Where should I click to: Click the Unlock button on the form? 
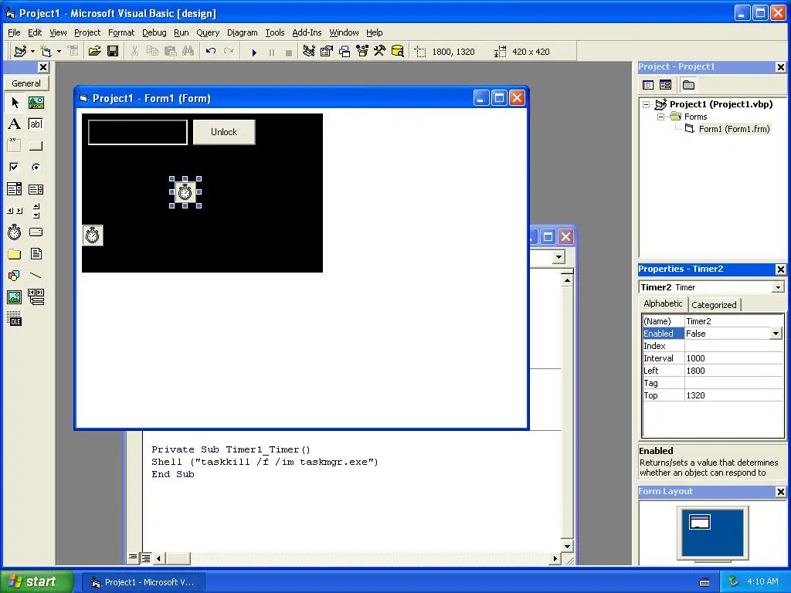224,132
